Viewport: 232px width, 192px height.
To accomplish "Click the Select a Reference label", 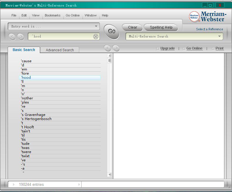I will coord(210,29).
